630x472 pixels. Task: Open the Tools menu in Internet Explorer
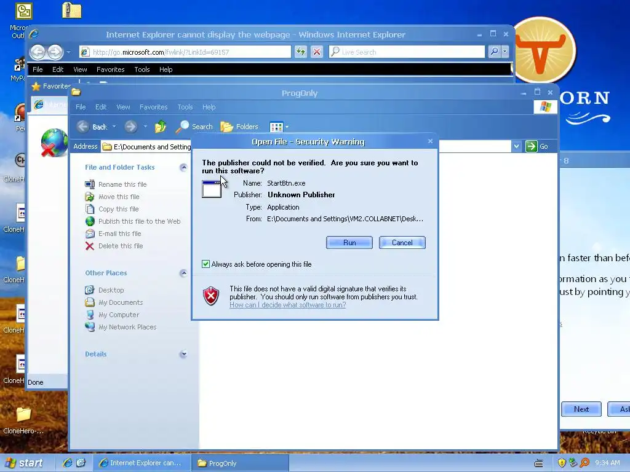[142, 69]
